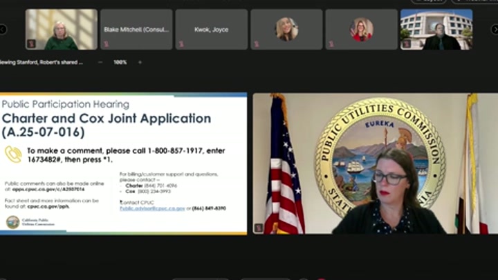Click yellow phone icon on slide
The width and height of the screenshot is (498, 280).
[x=13, y=154]
